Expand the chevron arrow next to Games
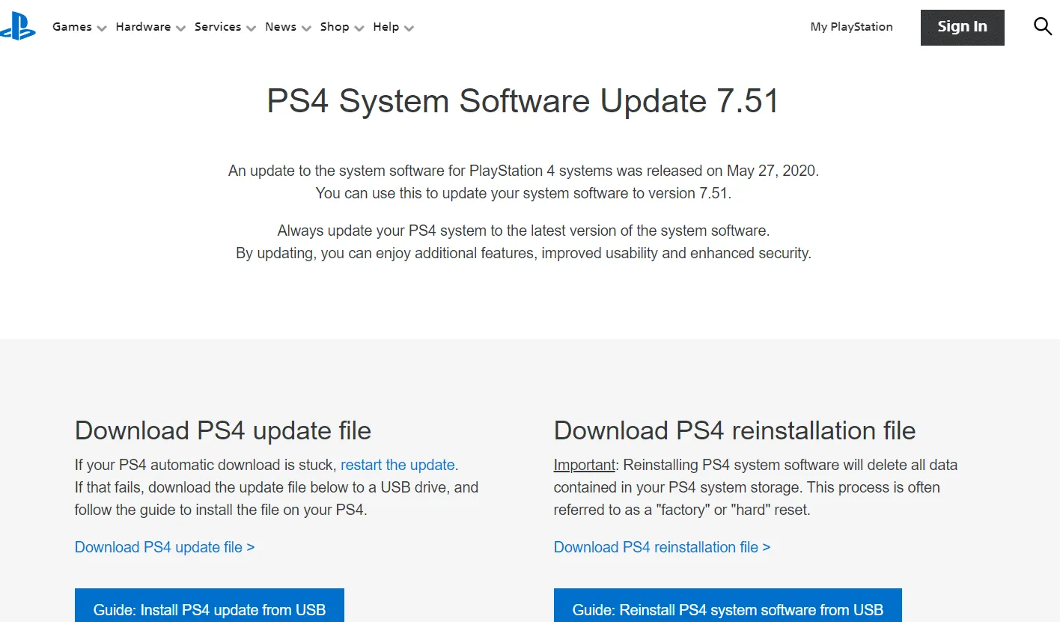Screen dimensions: 1060x622 click(x=102, y=28)
